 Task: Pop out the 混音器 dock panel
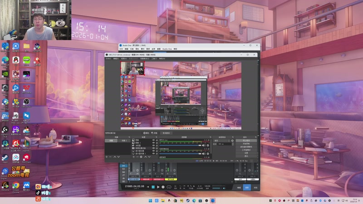211,137
